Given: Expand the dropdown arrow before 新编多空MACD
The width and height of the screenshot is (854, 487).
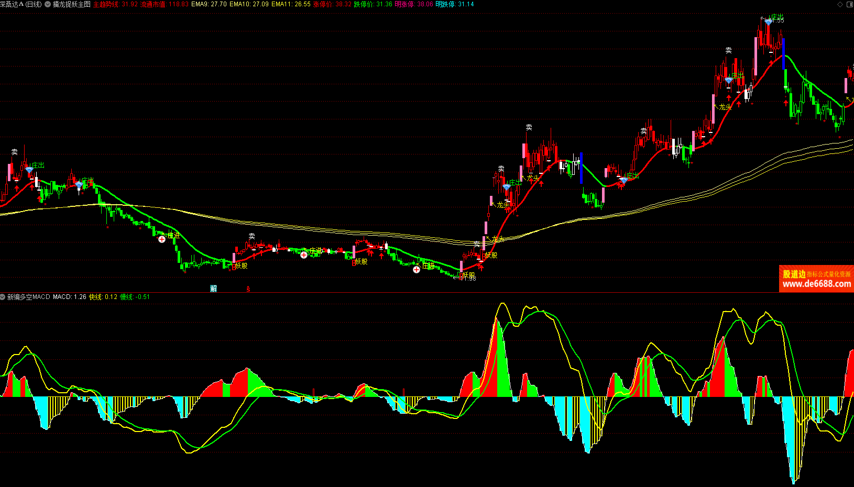Looking at the screenshot, I should [x=3, y=297].
